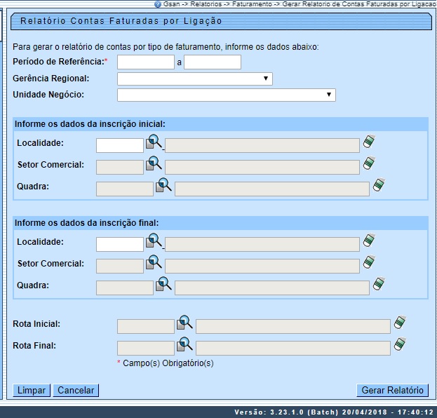This screenshot has height=418, width=437.
Task: Click the Limpar button
Action: pyautogui.click(x=32, y=390)
